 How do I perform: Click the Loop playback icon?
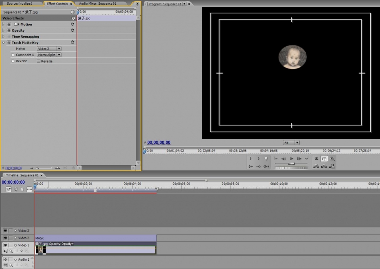pyautogui.click(x=316, y=159)
